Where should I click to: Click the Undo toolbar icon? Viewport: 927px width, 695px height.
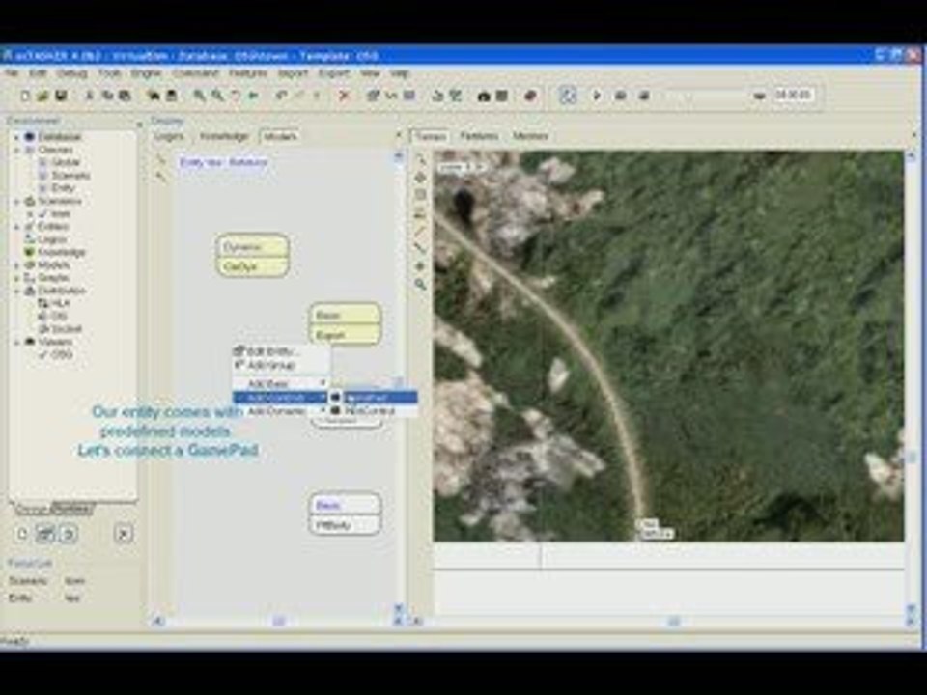(281, 96)
